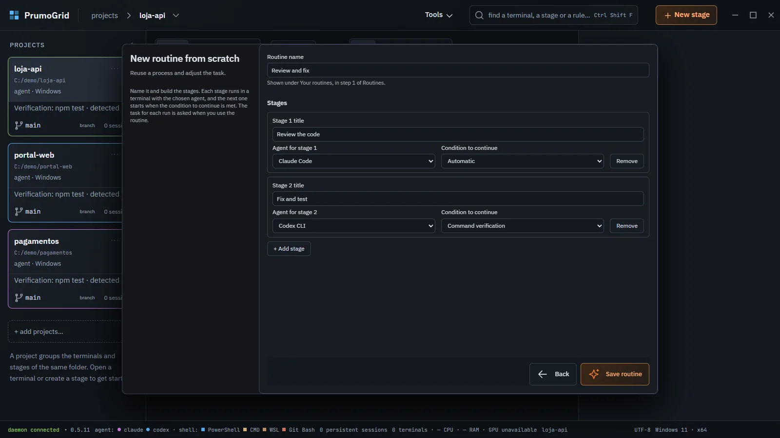Open the loja-api project dropdown chevron
Screen dimensions: 780x438
176,16
